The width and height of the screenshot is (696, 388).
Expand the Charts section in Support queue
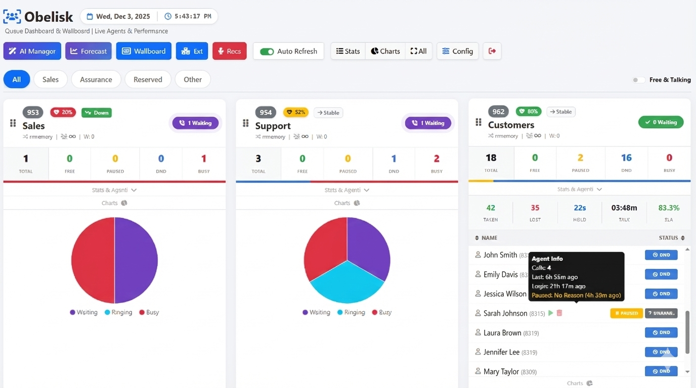(346, 203)
